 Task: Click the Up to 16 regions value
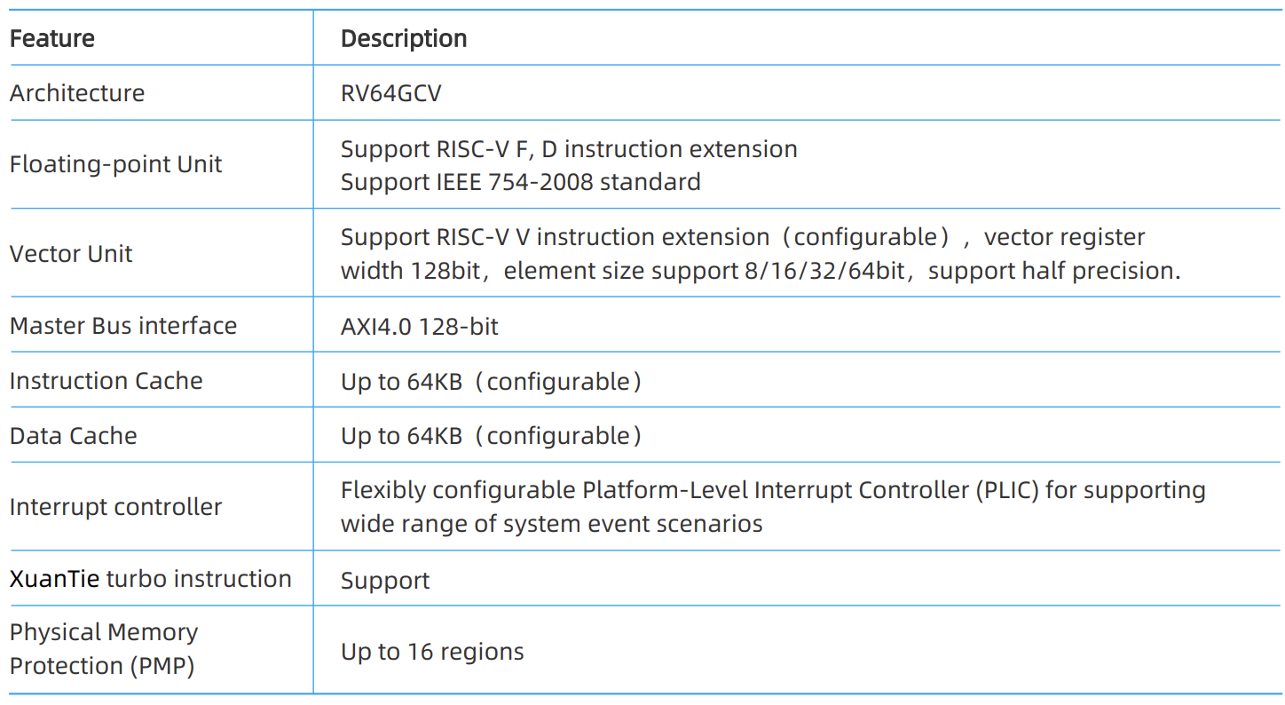pyautogui.click(x=432, y=652)
